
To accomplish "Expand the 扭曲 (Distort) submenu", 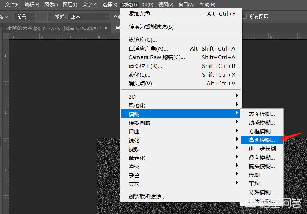I will tap(134, 131).
